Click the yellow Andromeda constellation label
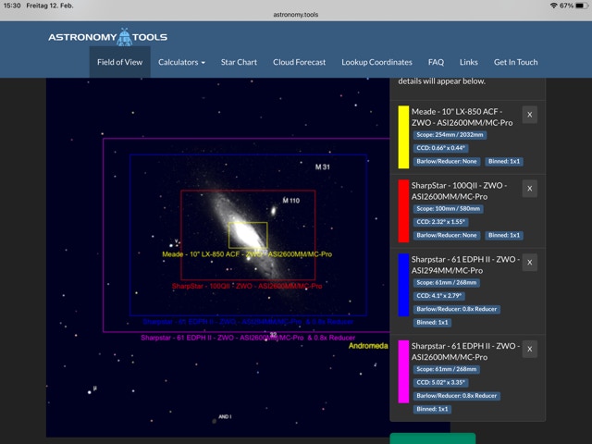 (x=368, y=346)
